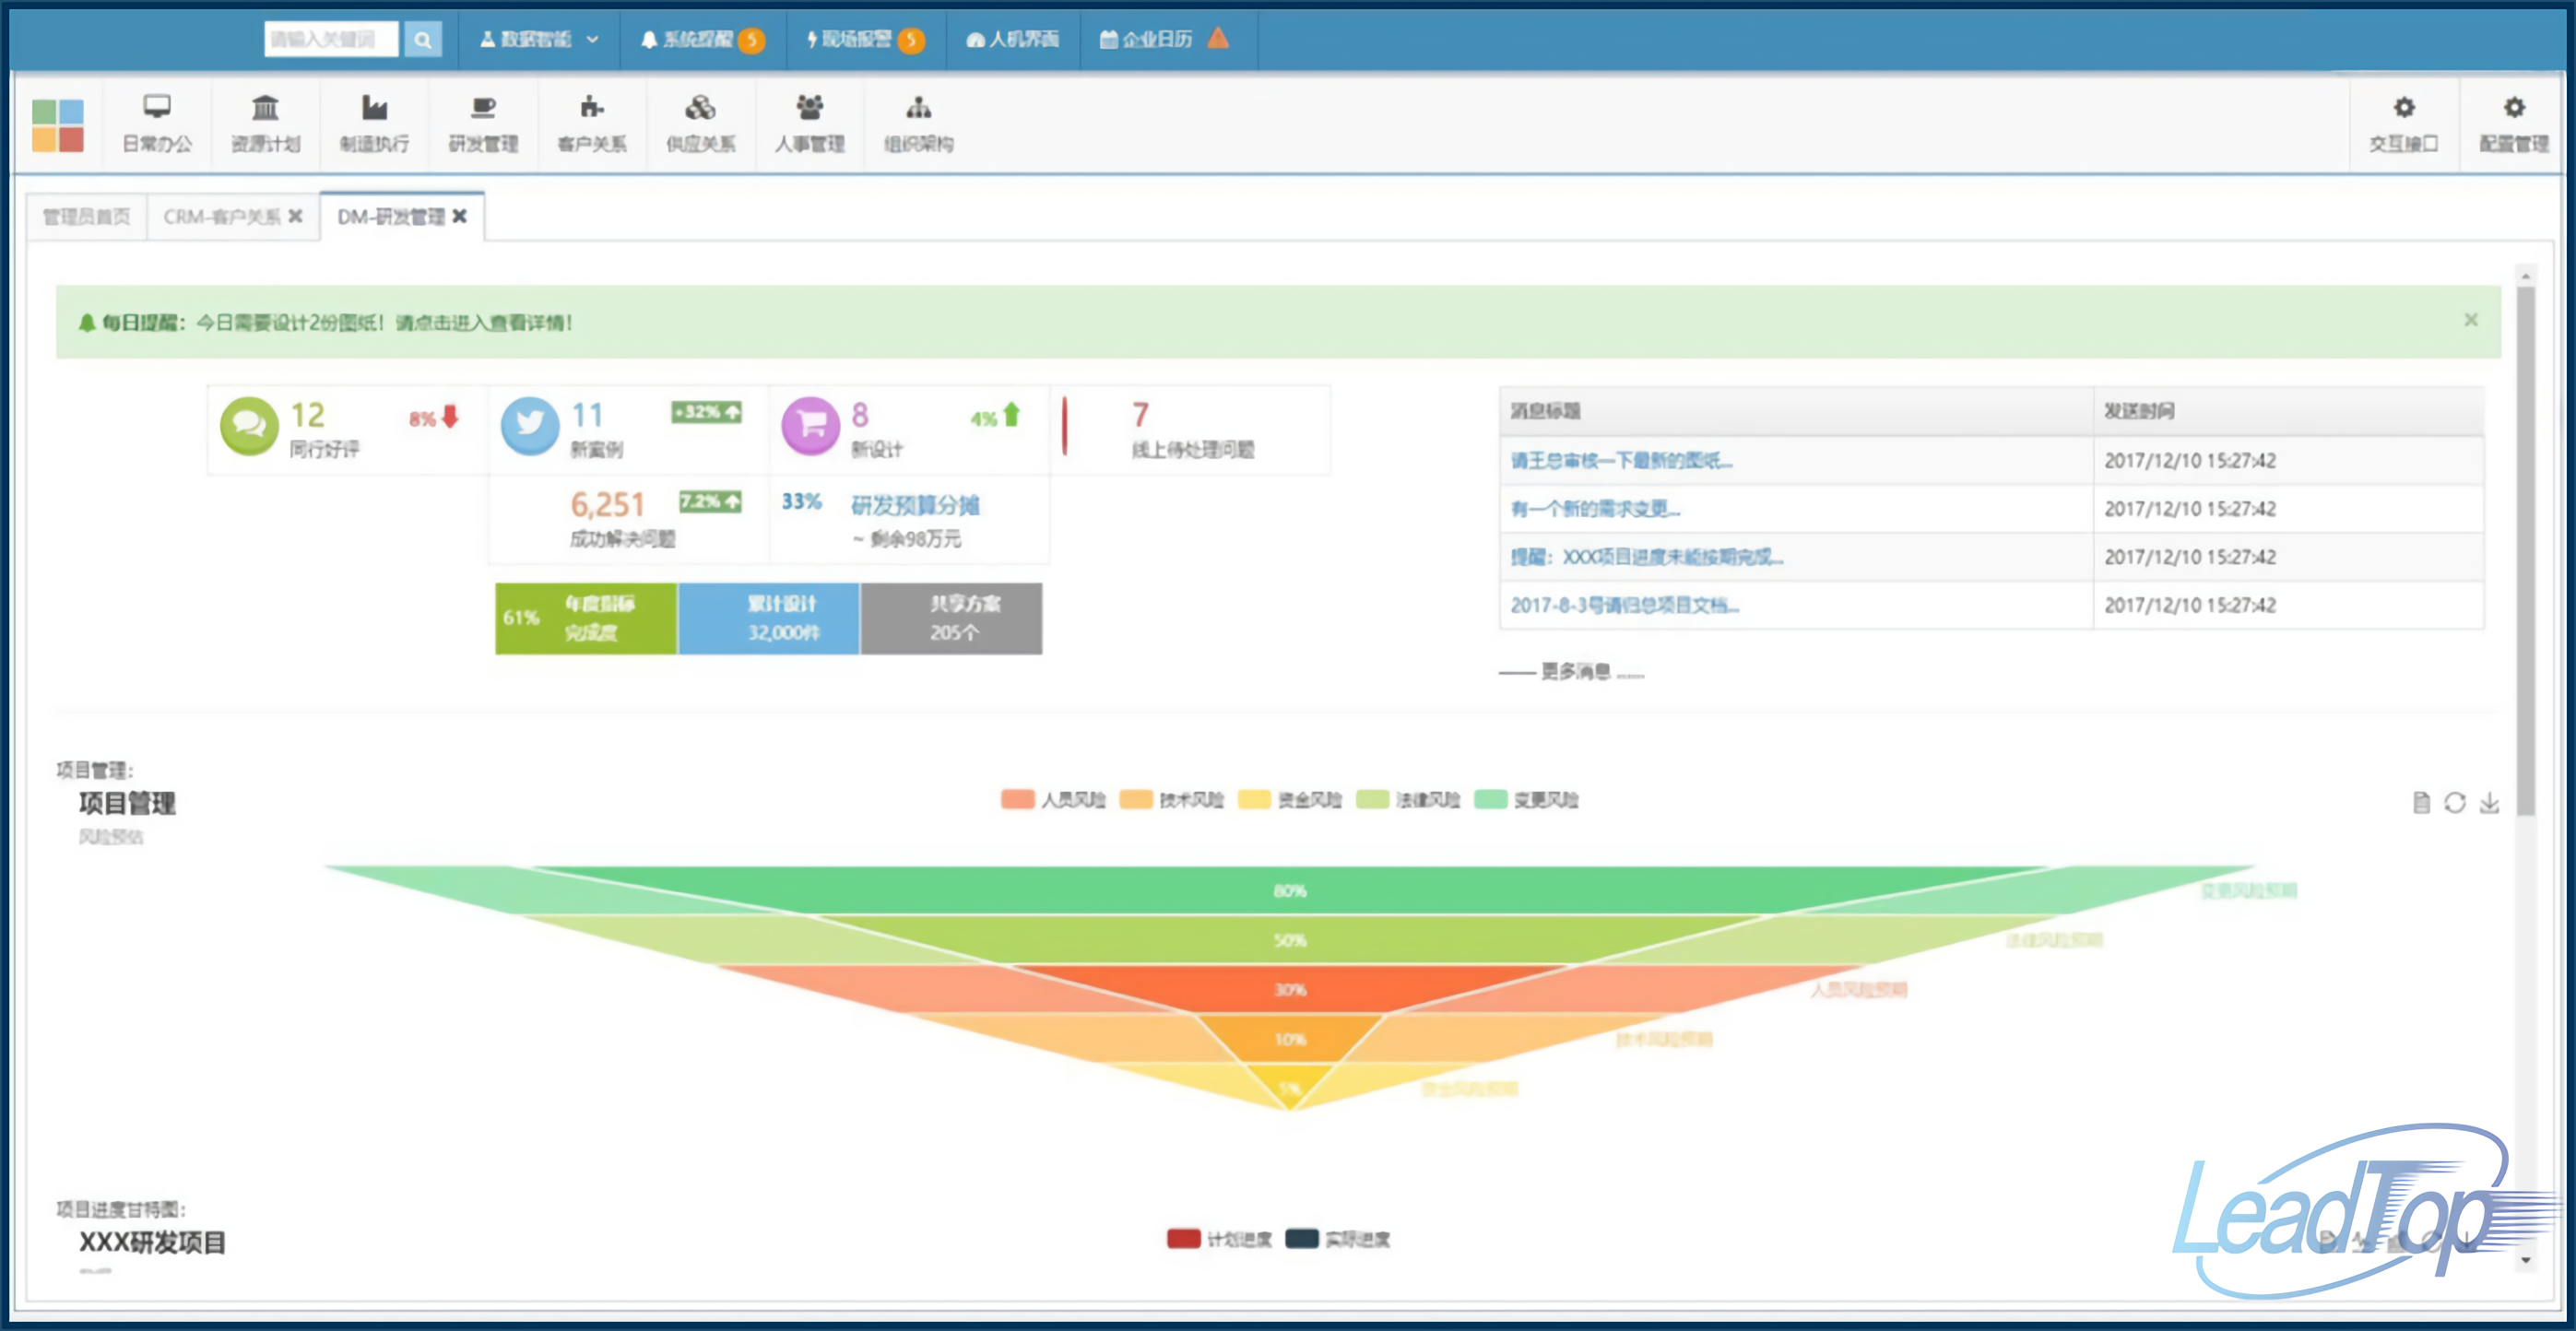2576x1331 pixels.
Task: Click the green chat bubble 同行好评 icon
Action: [249, 426]
